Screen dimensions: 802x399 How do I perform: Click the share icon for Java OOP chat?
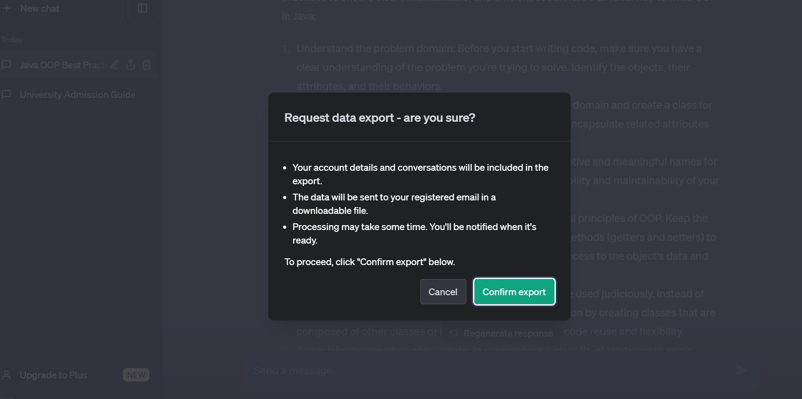click(x=131, y=65)
